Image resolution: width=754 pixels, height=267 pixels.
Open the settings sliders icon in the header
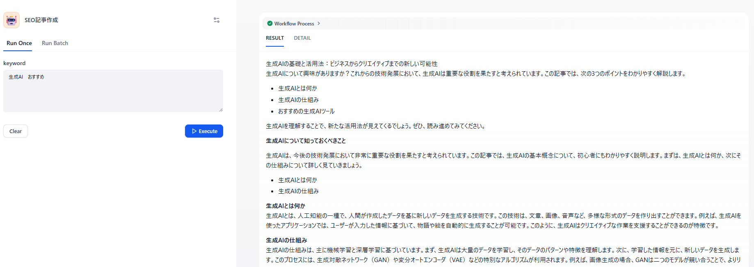(217, 20)
